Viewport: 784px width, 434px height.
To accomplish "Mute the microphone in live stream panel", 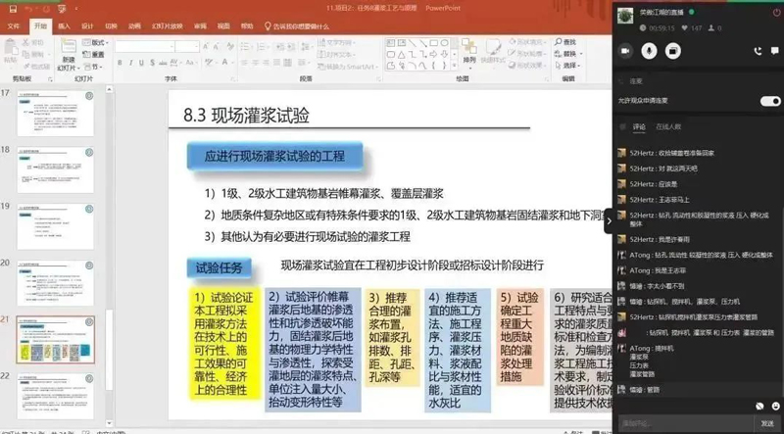I will 649,49.
